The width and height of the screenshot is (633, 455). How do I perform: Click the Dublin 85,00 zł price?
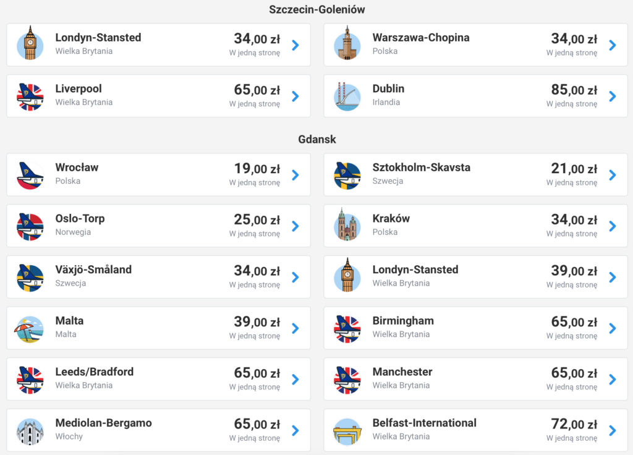(x=574, y=90)
